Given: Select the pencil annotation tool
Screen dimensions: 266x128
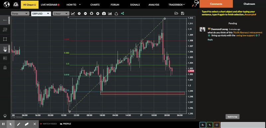Looking at the screenshot, I should pyautogui.click(x=19, y=124).
